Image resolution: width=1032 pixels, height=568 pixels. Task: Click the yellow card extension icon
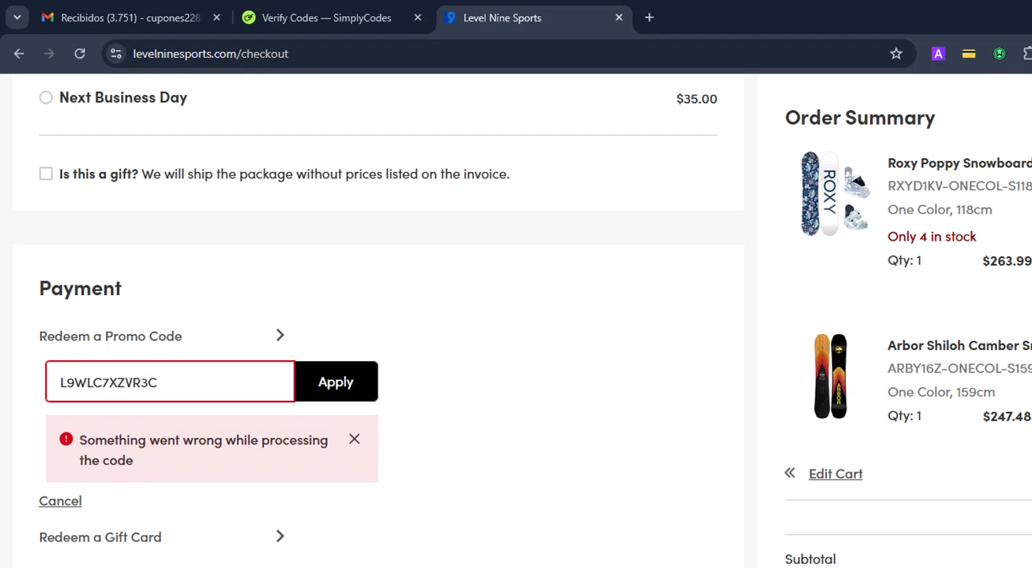point(969,54)
